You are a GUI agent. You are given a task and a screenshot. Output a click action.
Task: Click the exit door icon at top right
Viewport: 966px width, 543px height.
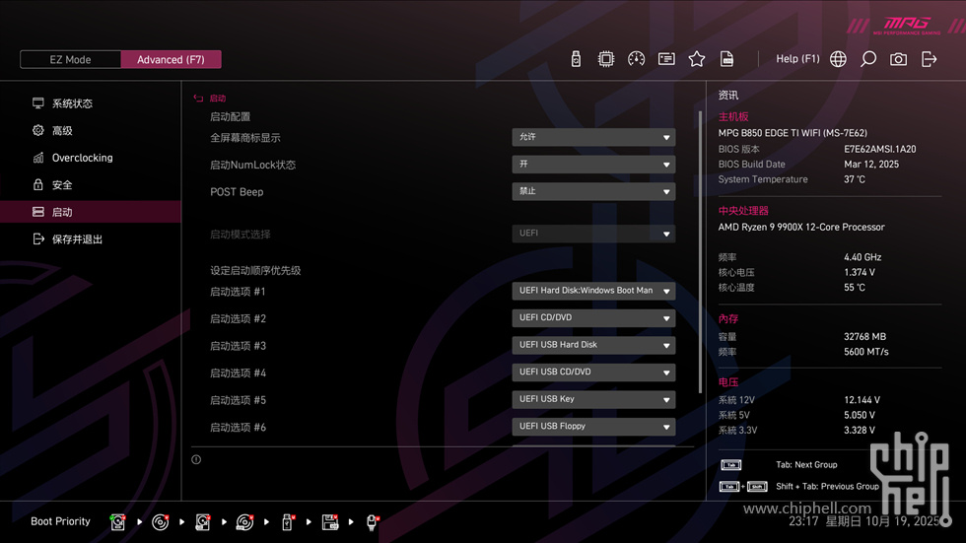[929, 59]
